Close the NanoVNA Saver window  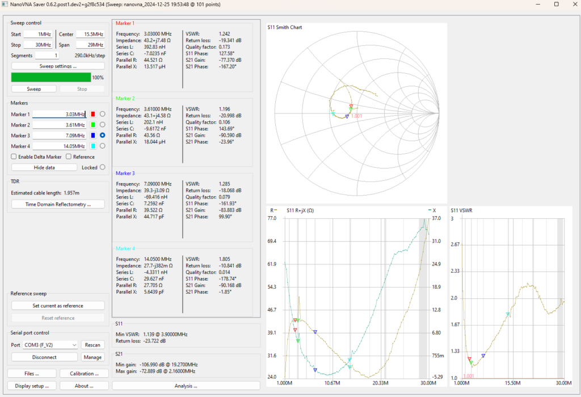575,5
